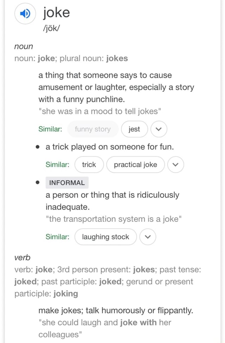Click the pronunciation text /jōk/
Image resolution: width=225 pixels, height=343 pixels.
(x=51, y=28)
